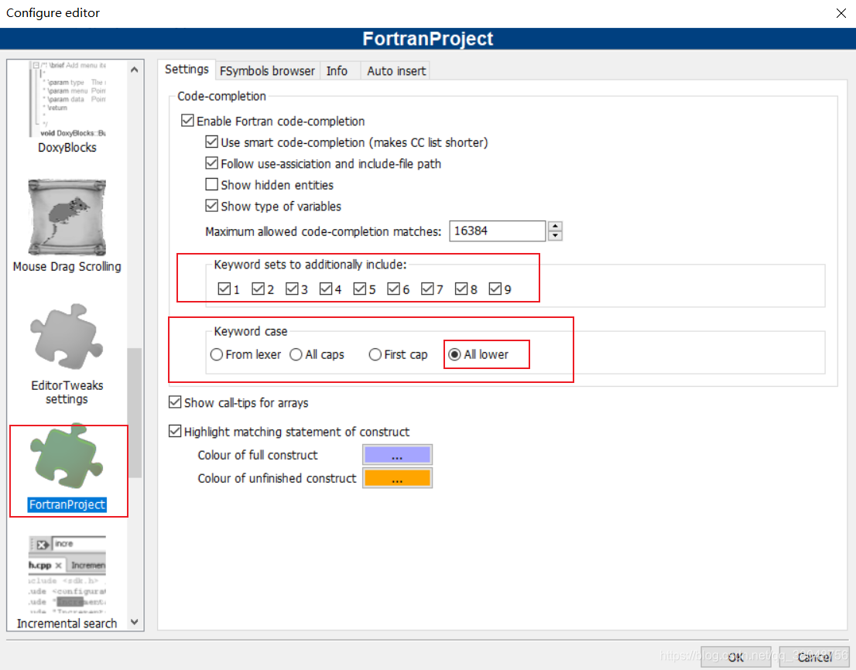Click the sidebar scrollbar thumb

[135, 413]
